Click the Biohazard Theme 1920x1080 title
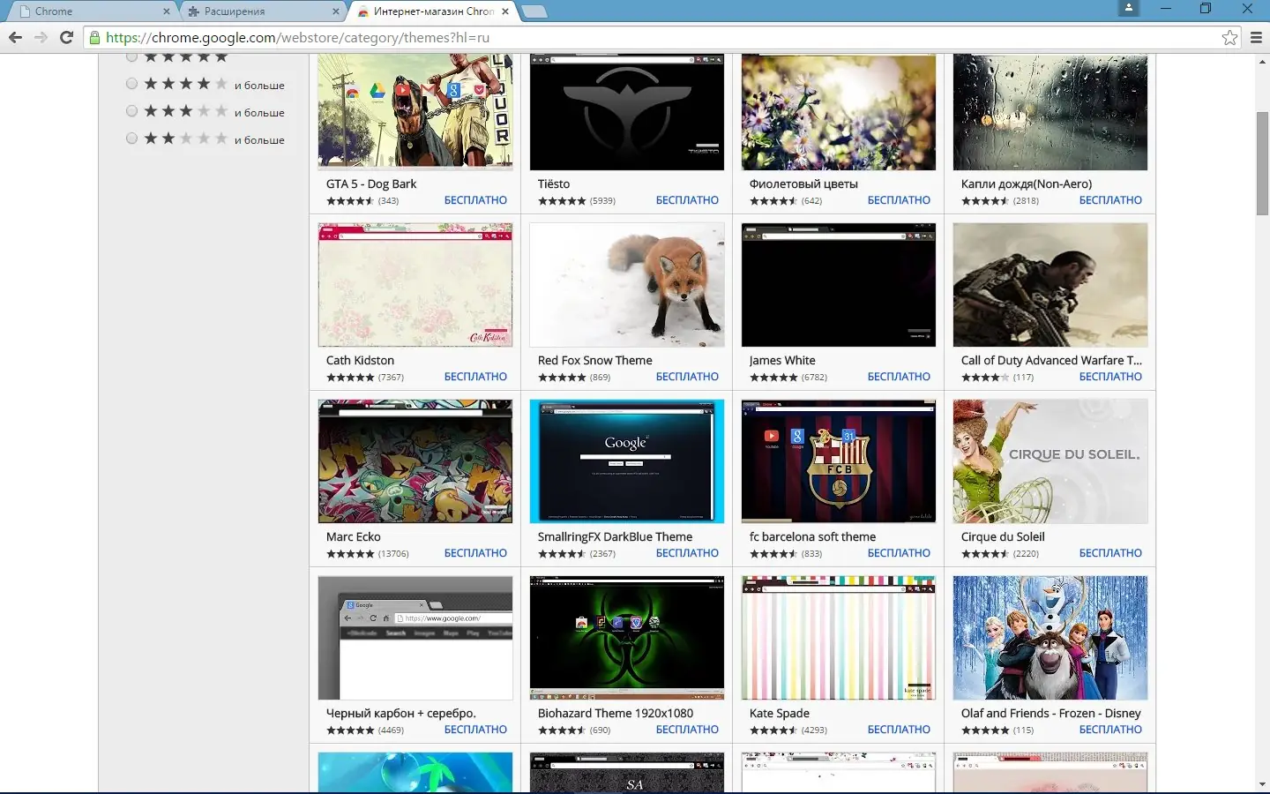Image resolution: width=1270 pixels, height=794 pixels. pyautogui.click(x=616, y=713)
